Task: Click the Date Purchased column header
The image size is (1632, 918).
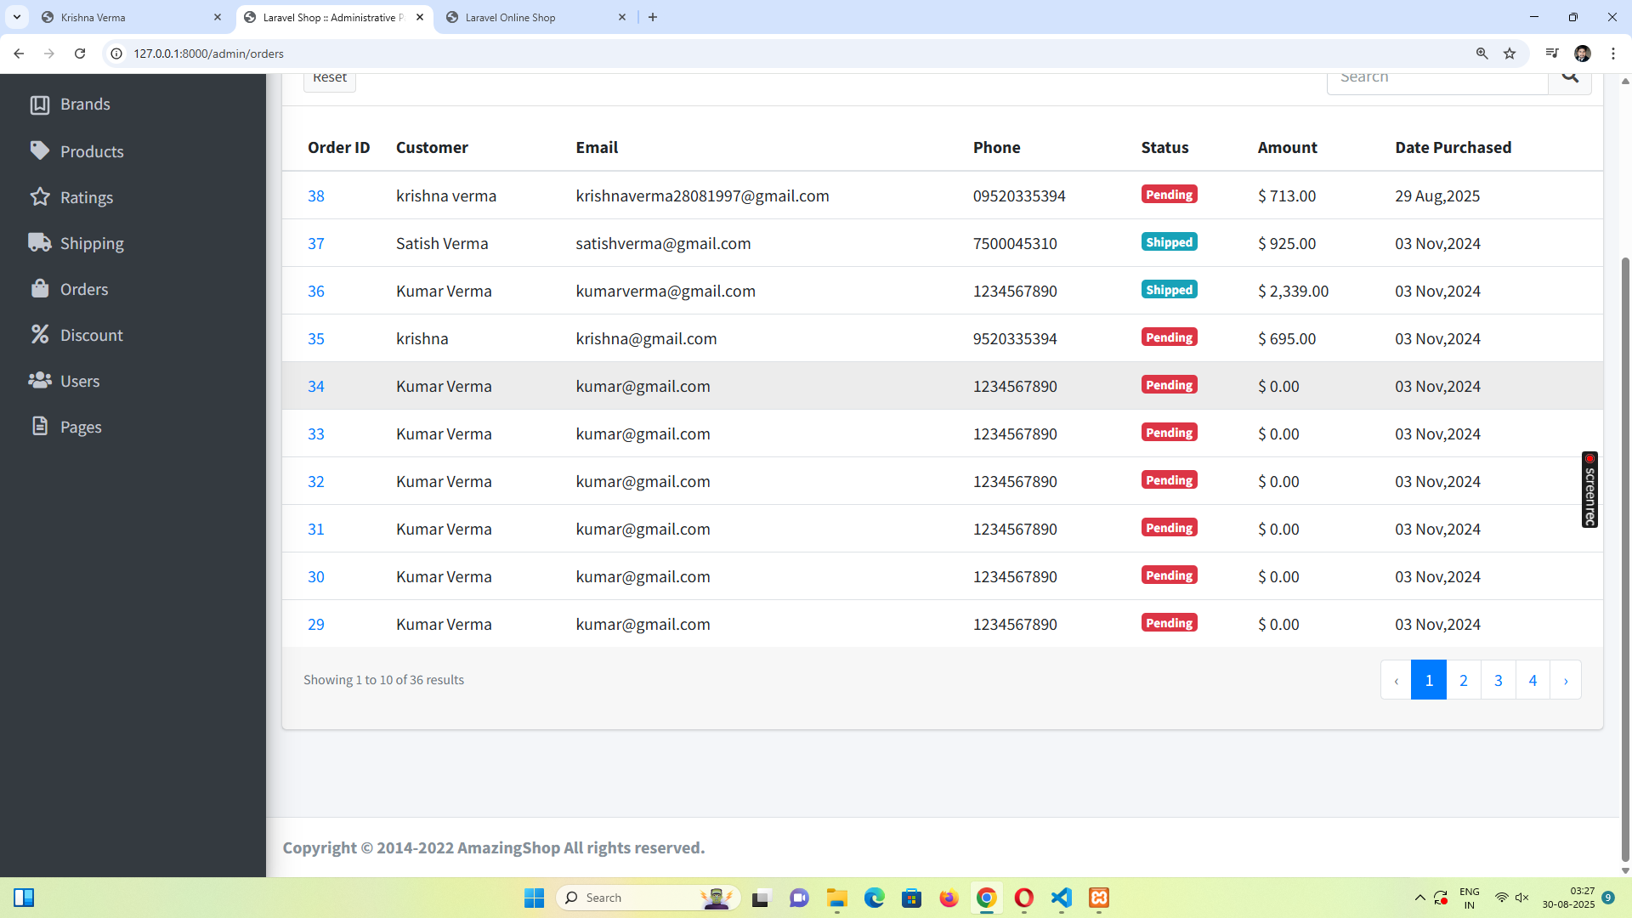Action: click(x=1453, y=147)
